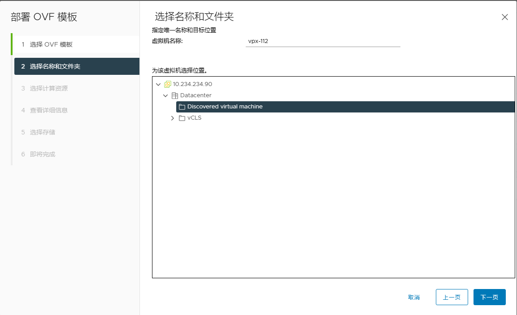Click the 上一页 button
The height and width of the screenshot is (315, 517).
452,297
